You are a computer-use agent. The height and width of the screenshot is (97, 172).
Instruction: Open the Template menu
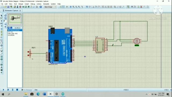tap(46, 4)
